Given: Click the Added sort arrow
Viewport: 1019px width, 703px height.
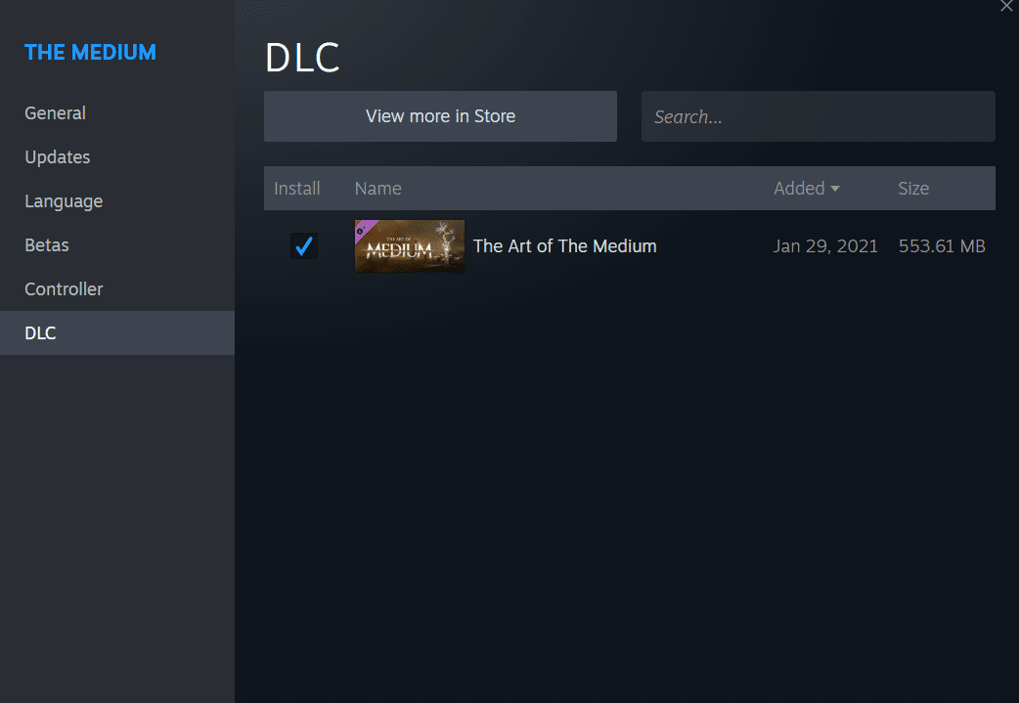Looking at the screenshot, I should 835,189.
